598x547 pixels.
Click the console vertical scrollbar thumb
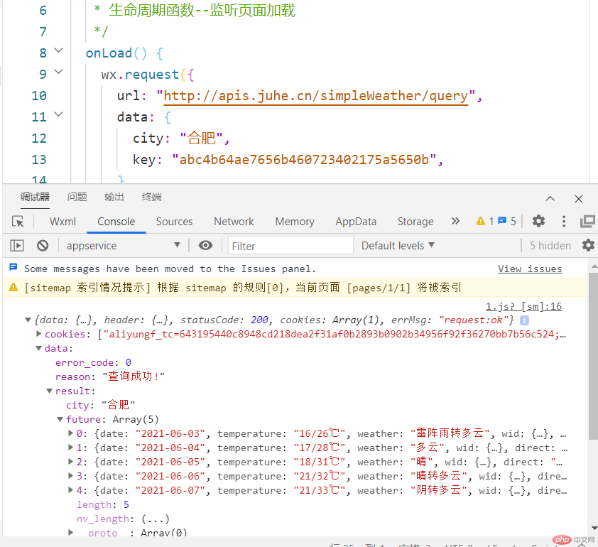tap(594, 357)
